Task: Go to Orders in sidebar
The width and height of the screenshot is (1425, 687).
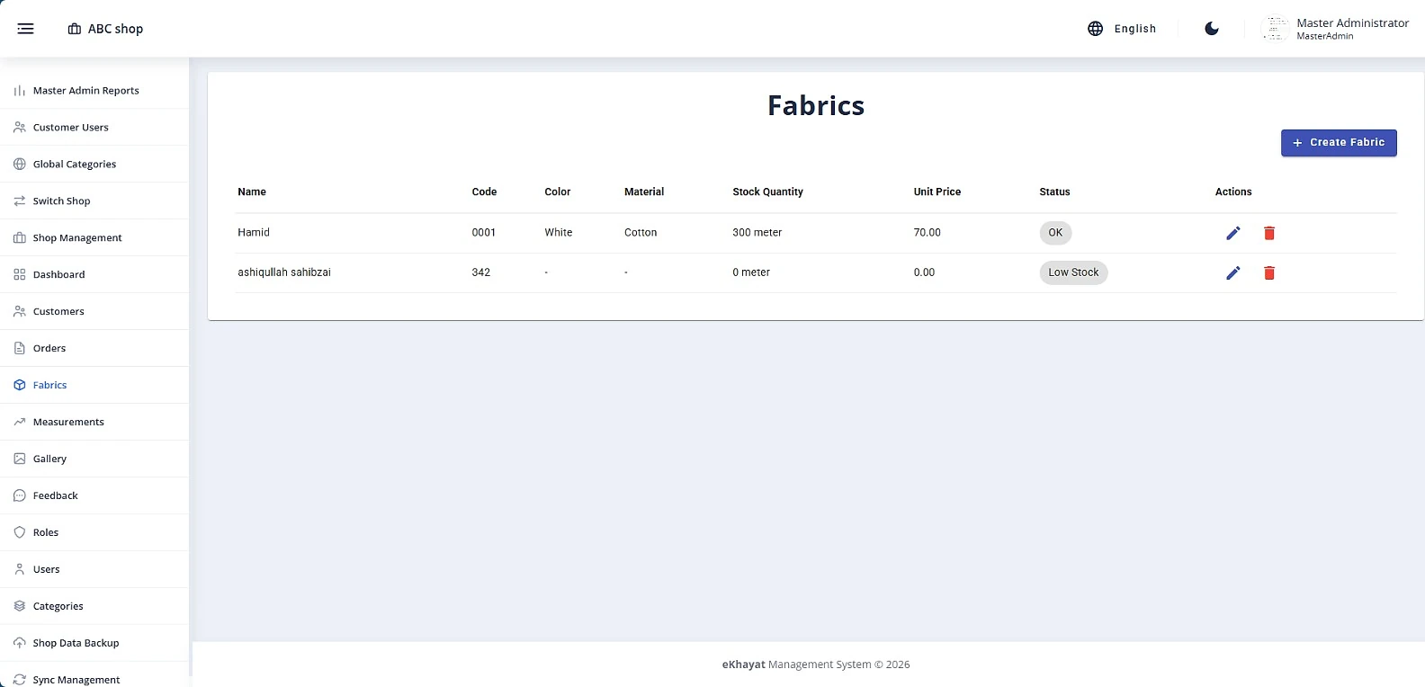Action: (x=94, y=349)
